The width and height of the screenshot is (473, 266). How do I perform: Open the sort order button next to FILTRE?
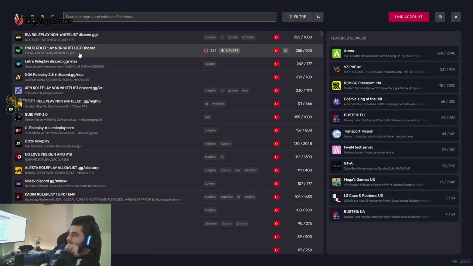pos(318,17)
